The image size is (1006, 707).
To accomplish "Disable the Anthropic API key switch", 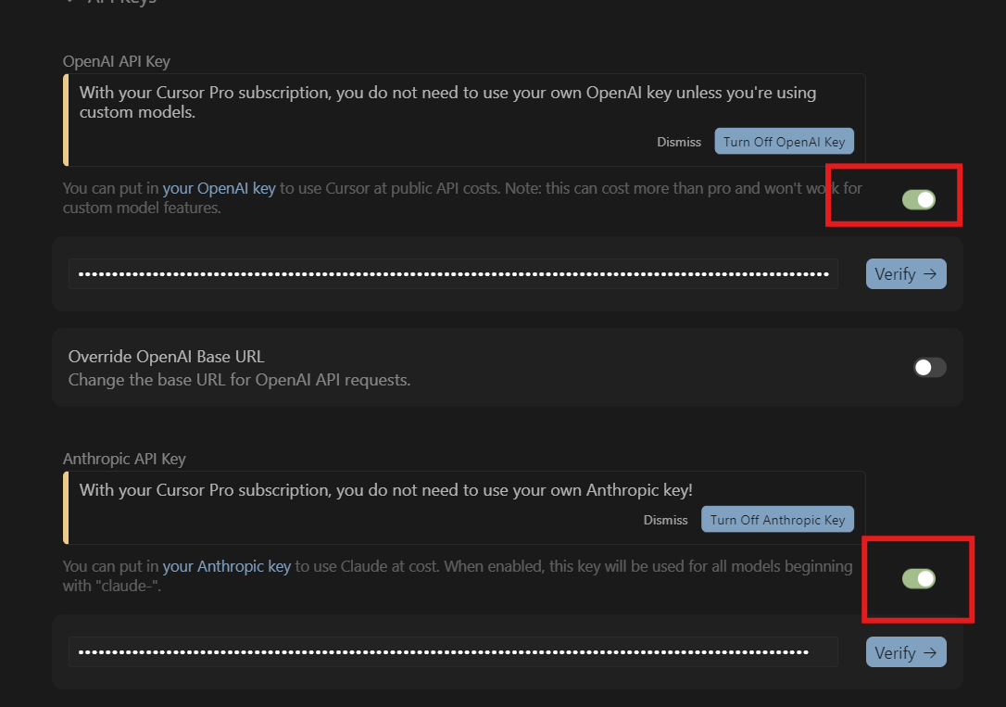I will (x=919, y=579).
